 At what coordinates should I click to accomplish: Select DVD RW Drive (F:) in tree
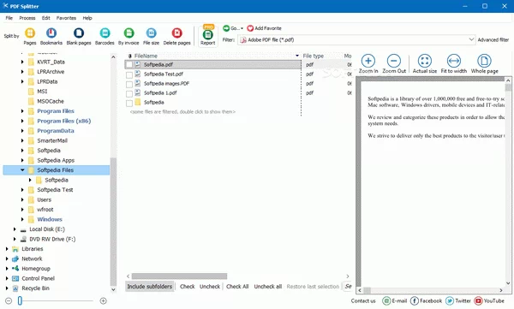pos(52,239)
